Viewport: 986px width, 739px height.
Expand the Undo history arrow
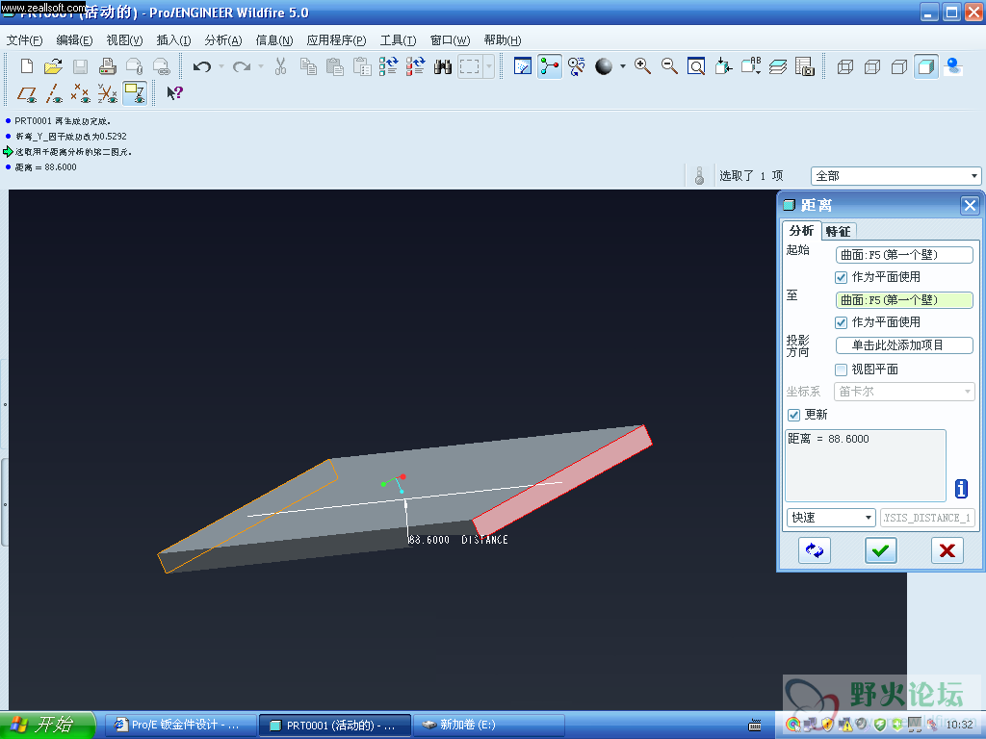221,66
